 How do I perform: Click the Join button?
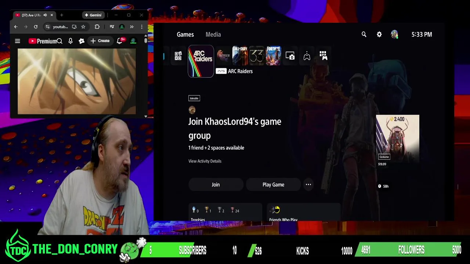[x=216, y=185]
